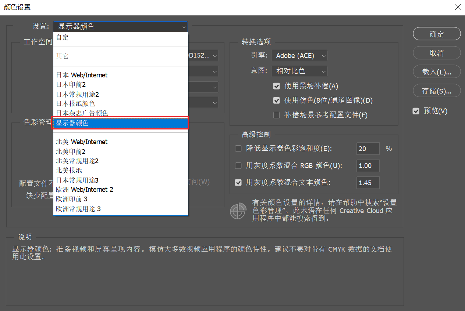
Task: Close the 颜色设置 dialog window
Action: 458,7
